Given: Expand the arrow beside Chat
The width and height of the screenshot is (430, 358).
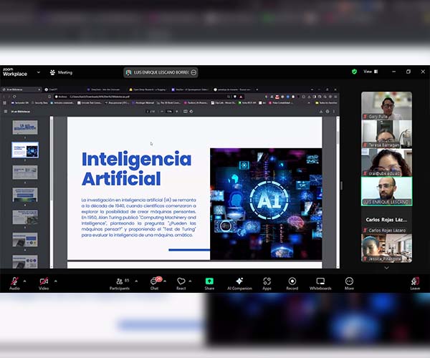Looking at the screenshot, I should click(x=165, y=281).
